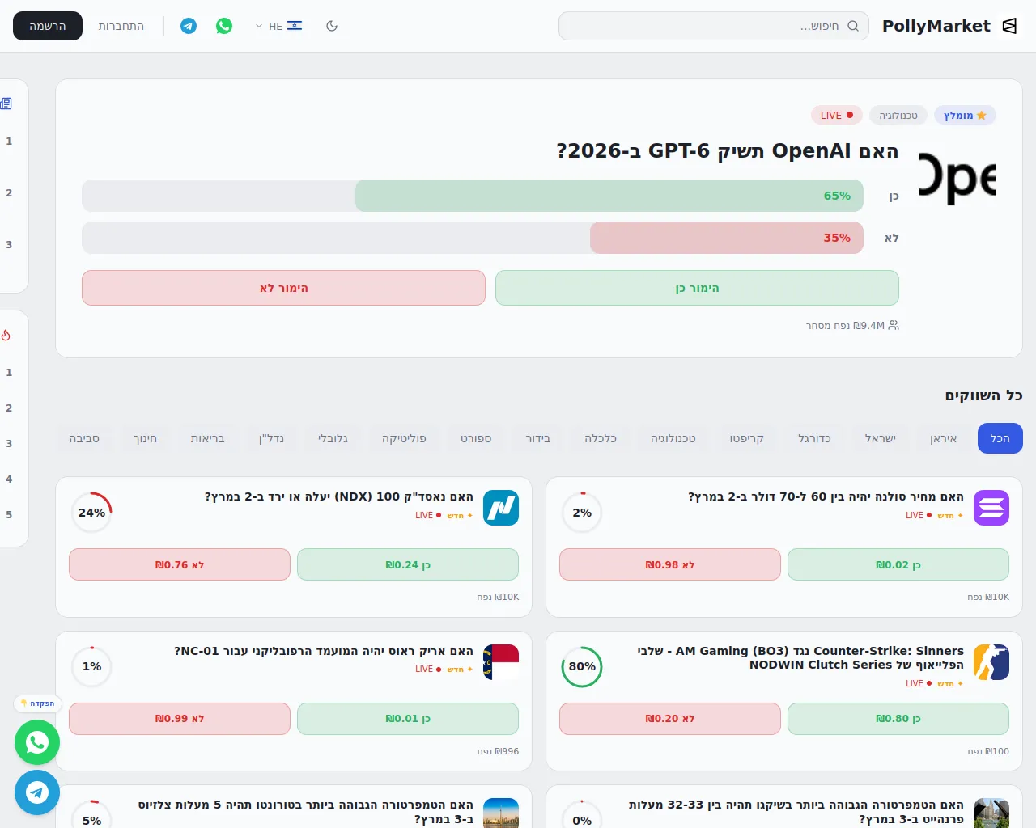Open the Counter-Strike Sinners vs AM Gaming title
1036x828 pixels.
[800, 657]
